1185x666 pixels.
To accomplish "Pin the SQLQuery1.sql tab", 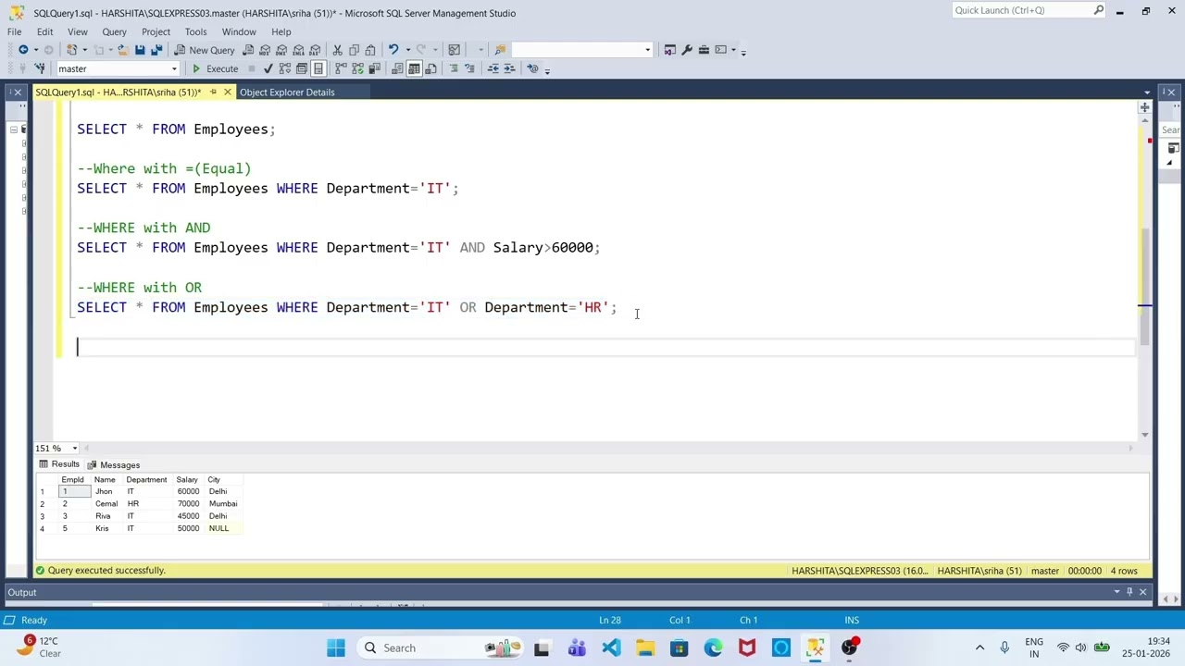I will tap(213, 92).
